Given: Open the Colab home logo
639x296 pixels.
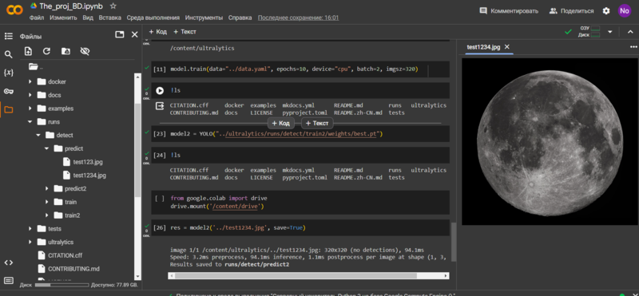Looking at the screenshot, I should coord(14,10).
